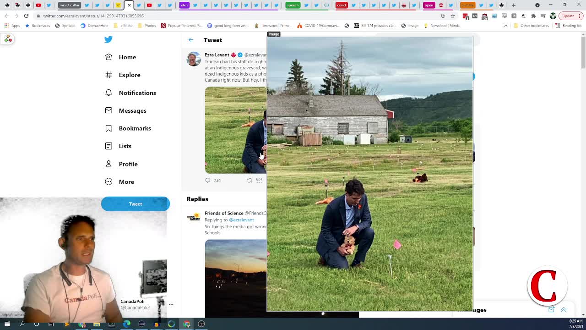Image resolution: width=586 pixels, height=330 pixels.
Task: Open the COVID-19/Coronavirus bookmark
Action: click(x=318, y=26)
